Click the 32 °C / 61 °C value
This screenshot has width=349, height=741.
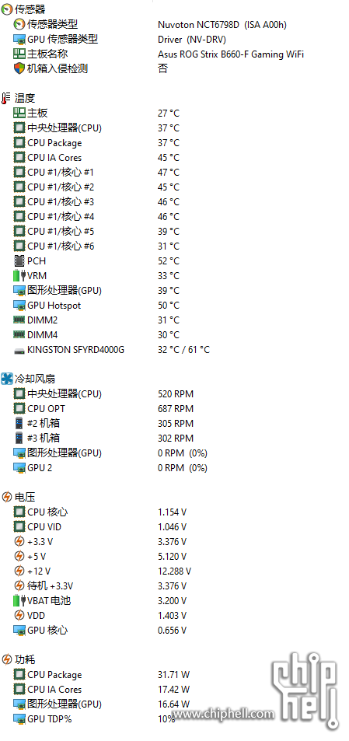pyautogui.click(x=183, y=350)
